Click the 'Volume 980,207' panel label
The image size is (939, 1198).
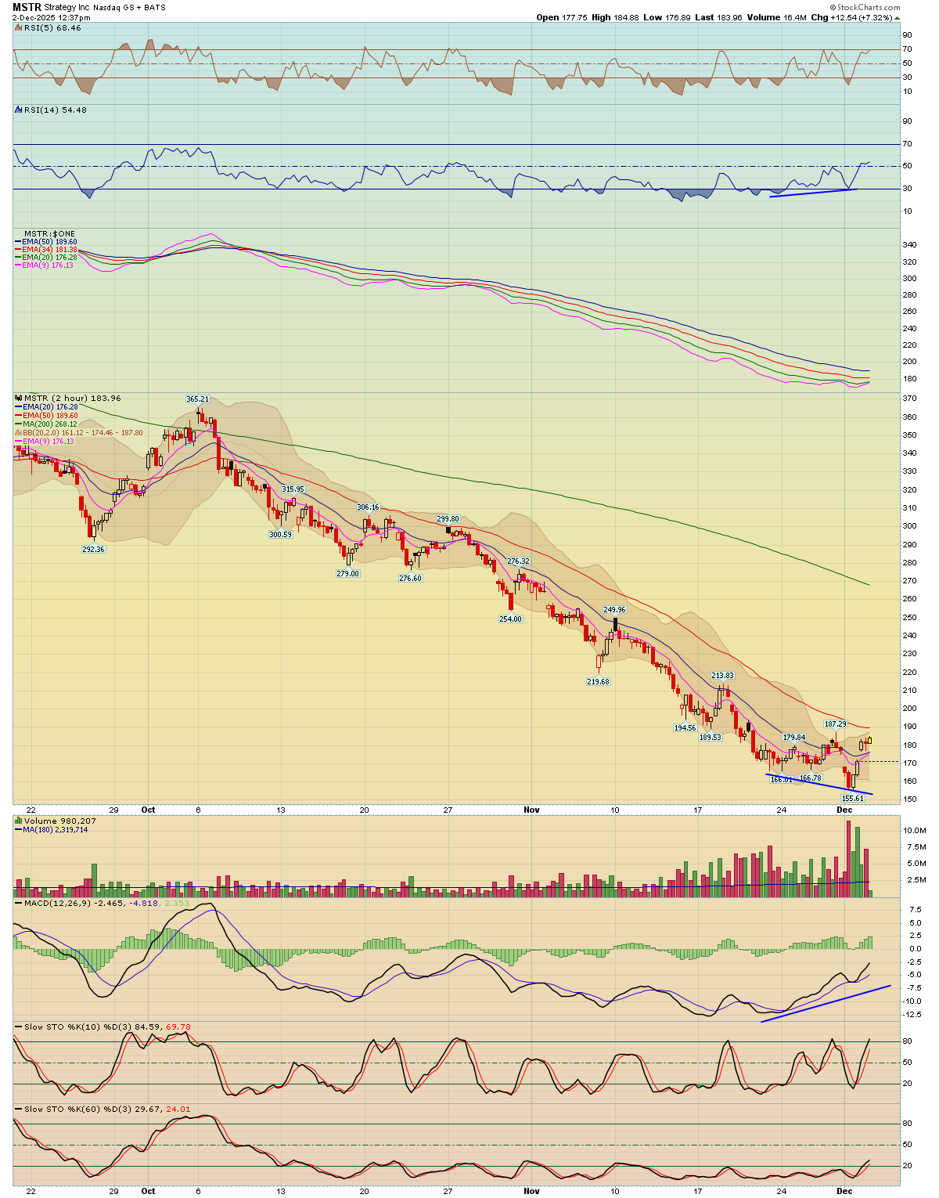click(60, 821)
